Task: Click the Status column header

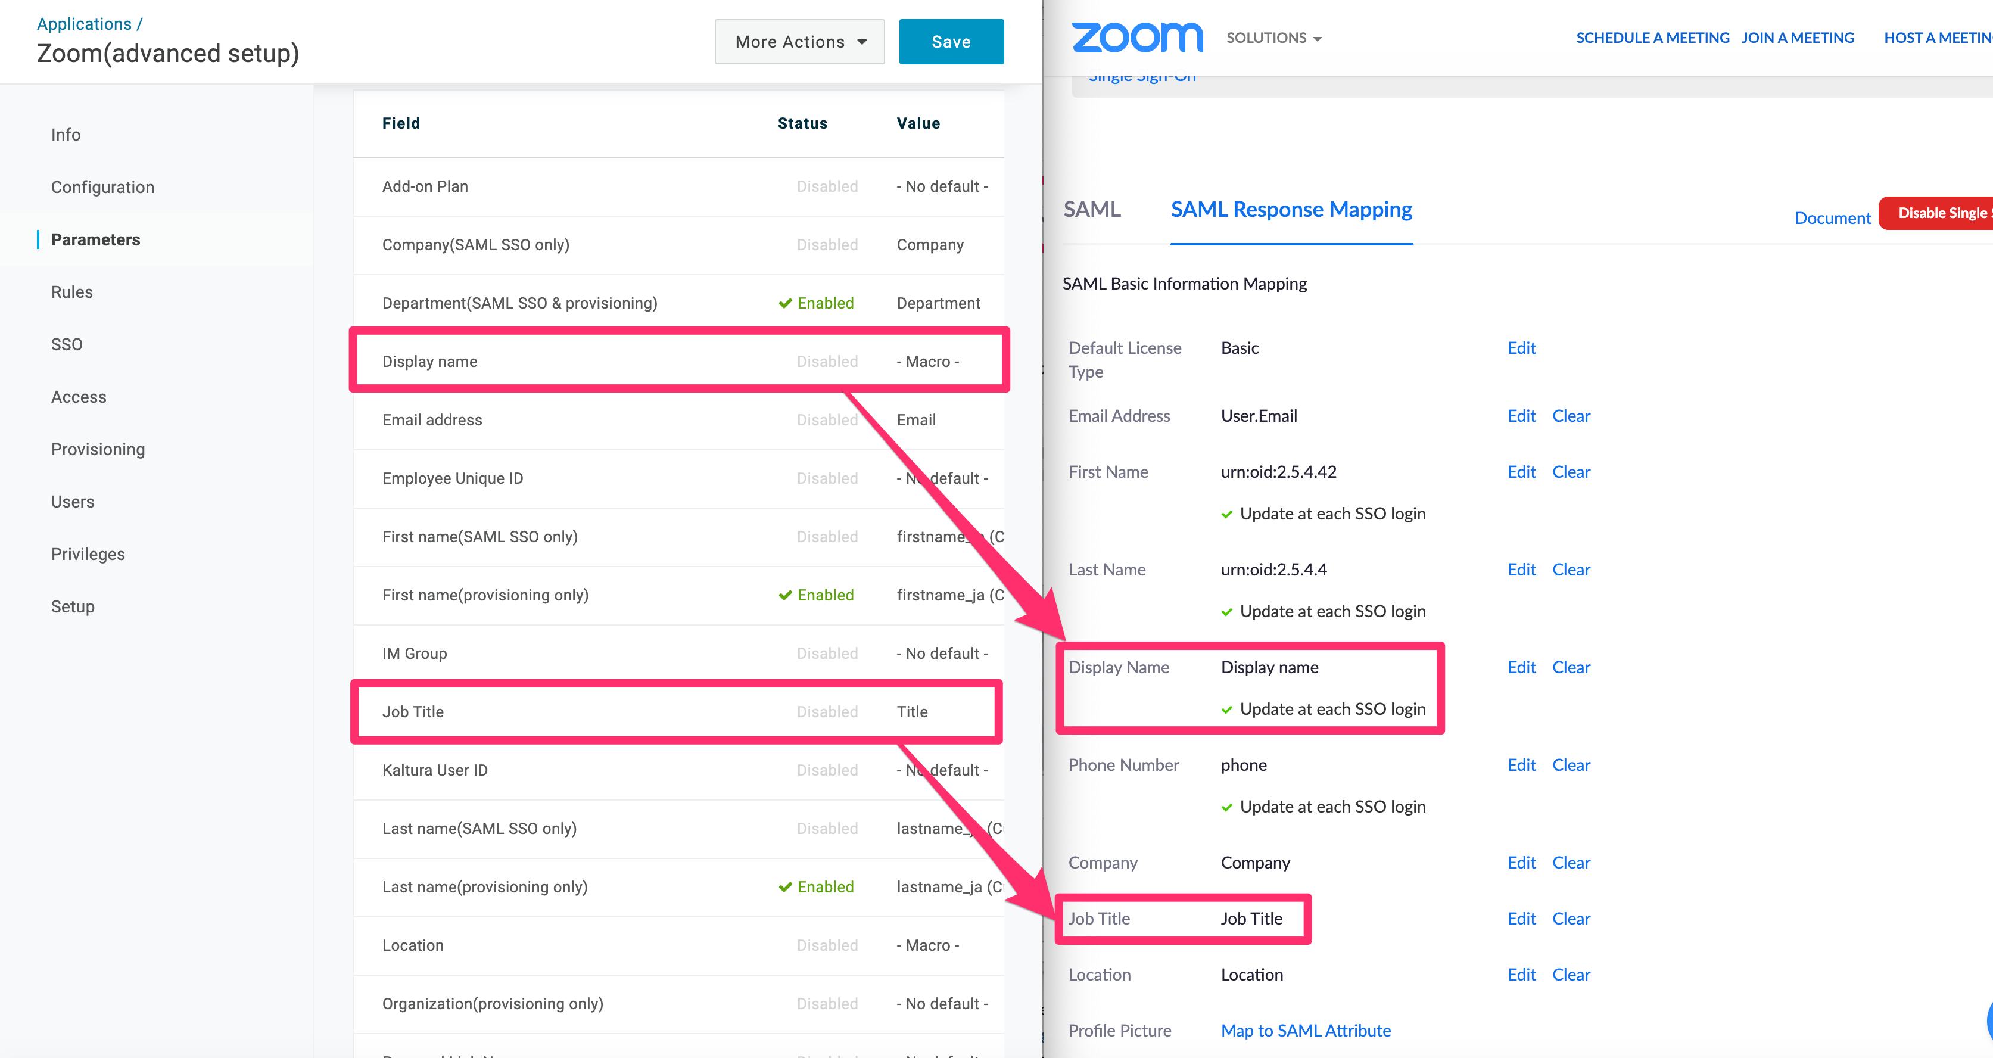Action: pyautogui.click(x=802, y=124)
